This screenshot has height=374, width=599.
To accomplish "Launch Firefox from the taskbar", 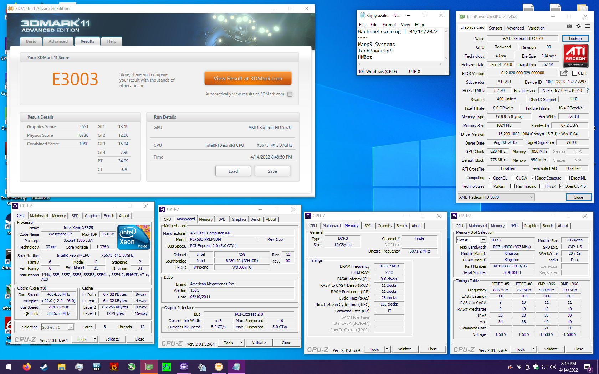I will pos(26,367).
